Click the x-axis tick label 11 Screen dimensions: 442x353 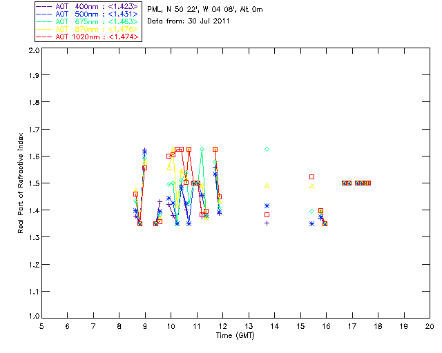pos(197,326)
